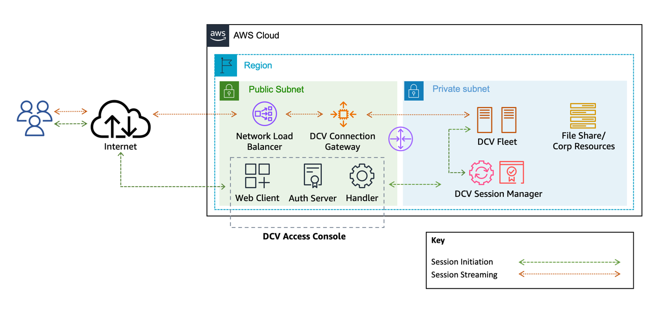Click the Handler gear icon
This screenshot has height=310, width=662.
tap(362, 176)
